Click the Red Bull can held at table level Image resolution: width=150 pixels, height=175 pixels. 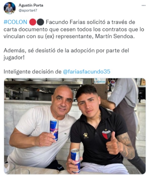pyautogui.click(x=76, y=161)
